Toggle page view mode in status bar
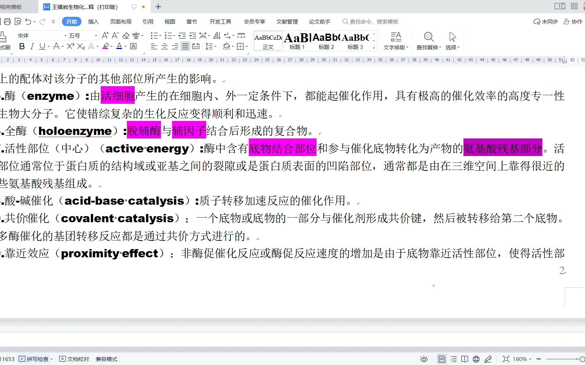Screen dimensions: 585x365 click(442, 359)
